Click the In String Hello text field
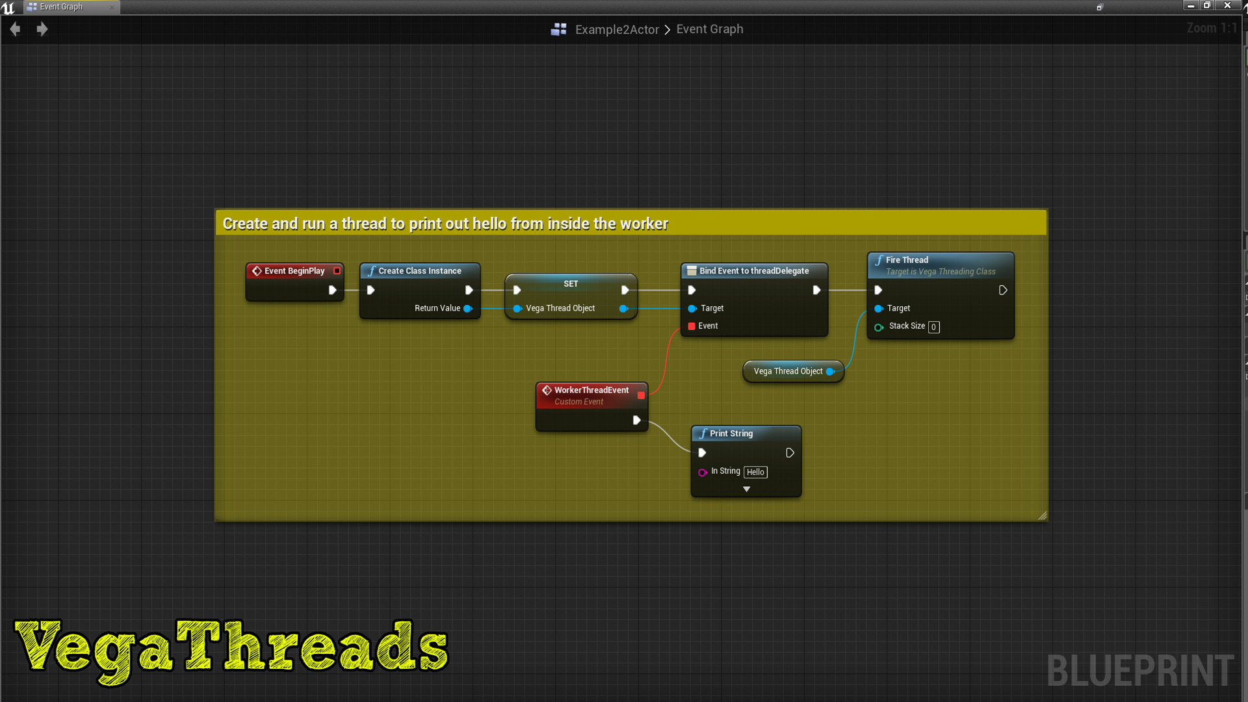1248x702 pixels. [x=755, y=471]
